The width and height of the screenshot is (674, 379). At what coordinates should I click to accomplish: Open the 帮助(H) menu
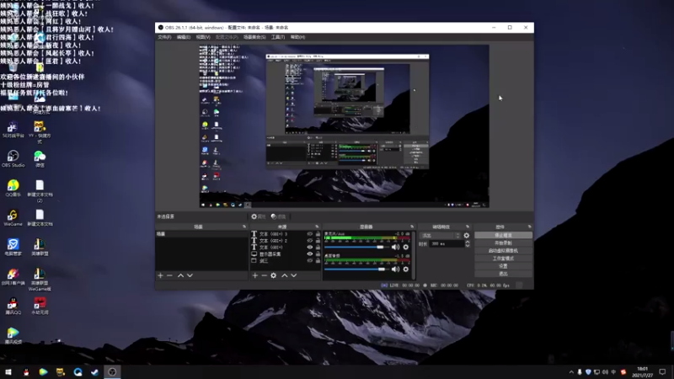click(x=298, y=37)
